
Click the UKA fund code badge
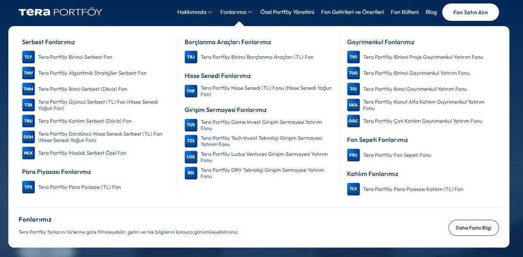353,105
